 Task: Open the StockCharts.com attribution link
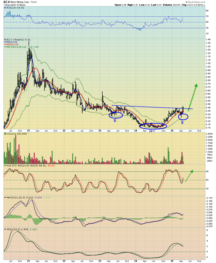point(195,2)
